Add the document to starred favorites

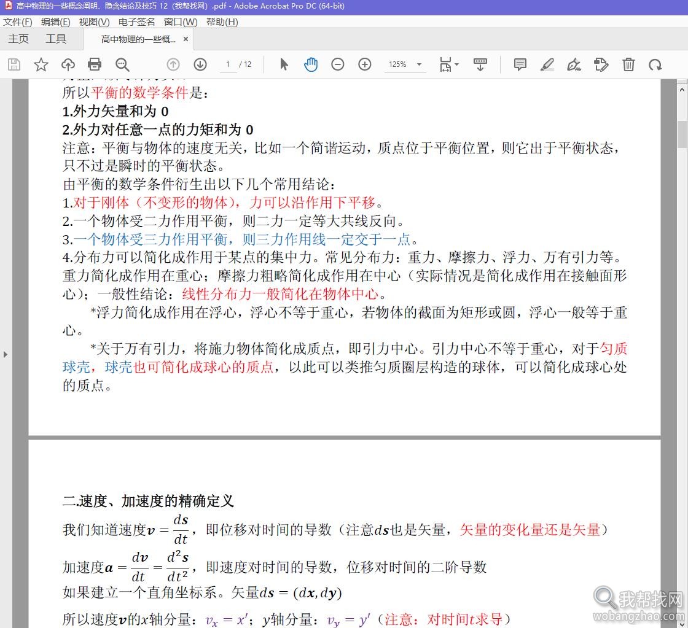[41, 64]
